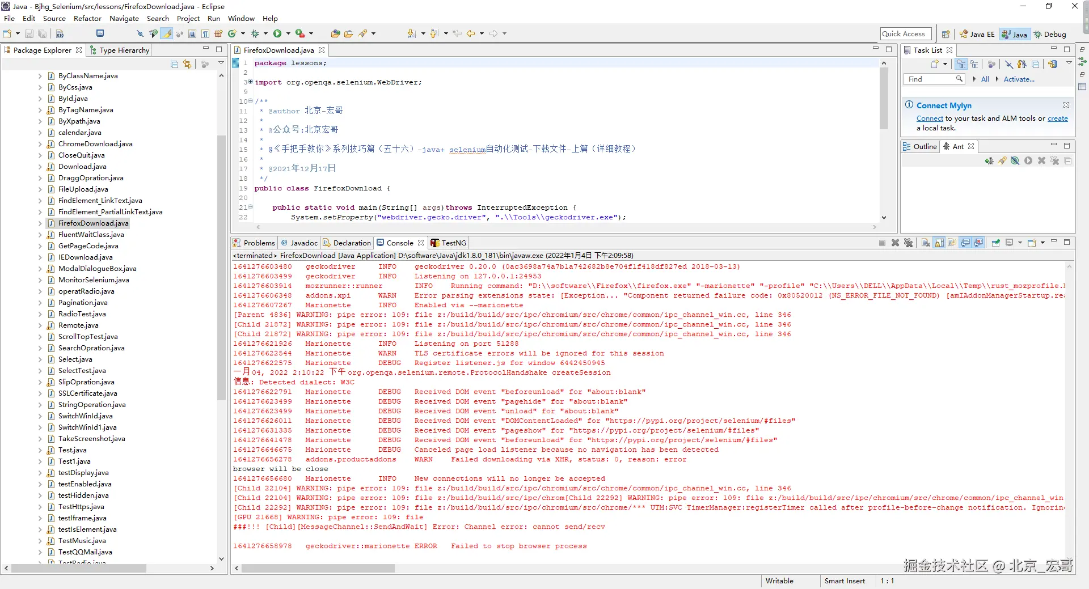Open the Debug button dropdown arrow
Image resolution: width=1089 pixels, height=589 pixels.
point(265,34)
